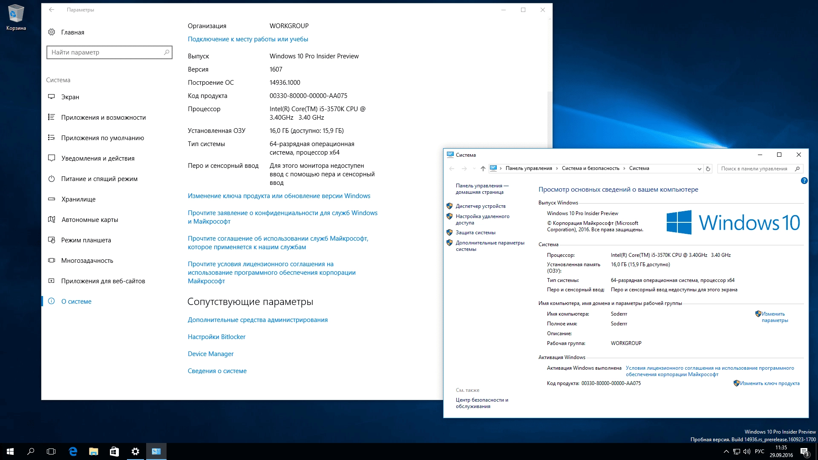Screen dimensions: 818x460
Task: Click the search magnifier in Найти параметр
Action: [167, 52]
